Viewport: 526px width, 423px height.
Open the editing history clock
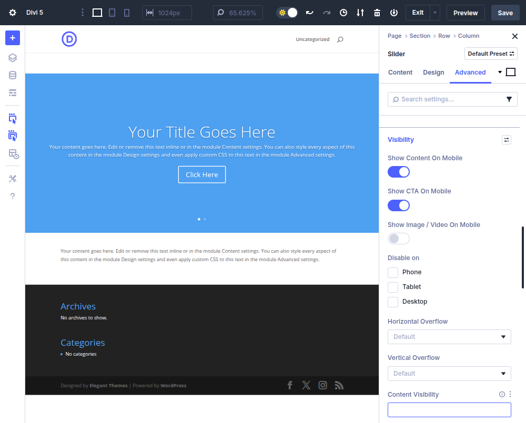[x=343, y=13]
